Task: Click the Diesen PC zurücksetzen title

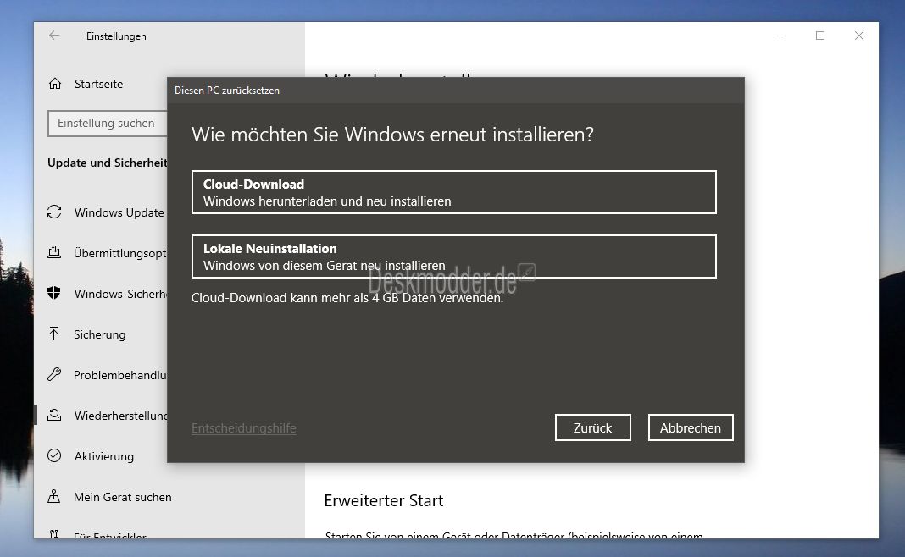Action: [227, 91]
